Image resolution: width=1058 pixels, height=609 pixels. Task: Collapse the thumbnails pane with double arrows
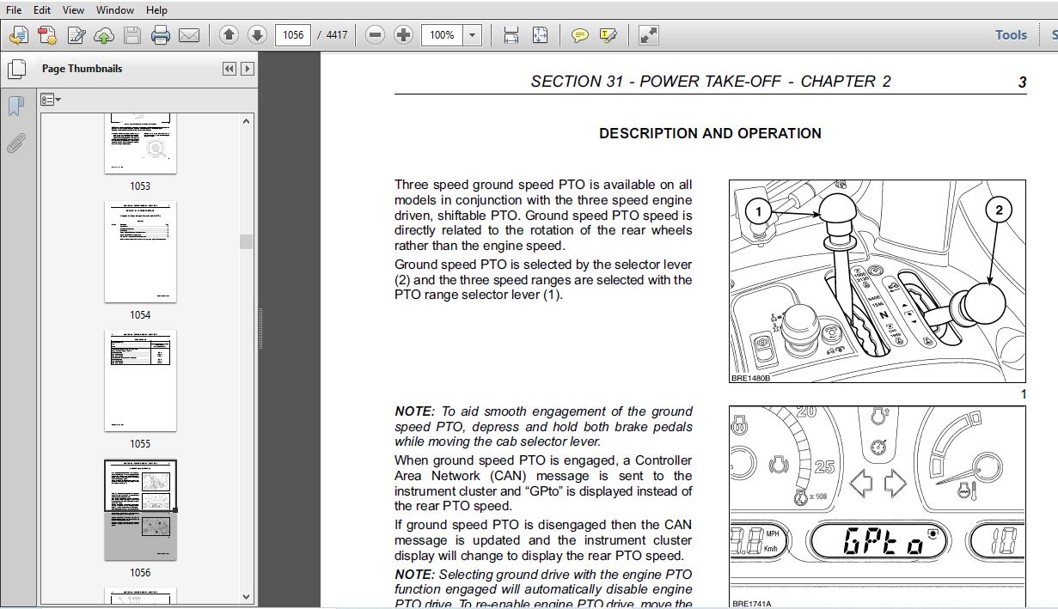[x=229, y=69]
